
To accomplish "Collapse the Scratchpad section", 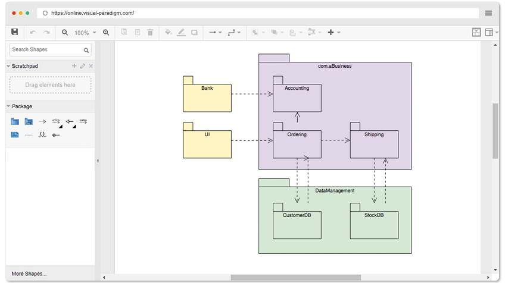I will click(8, 66).
